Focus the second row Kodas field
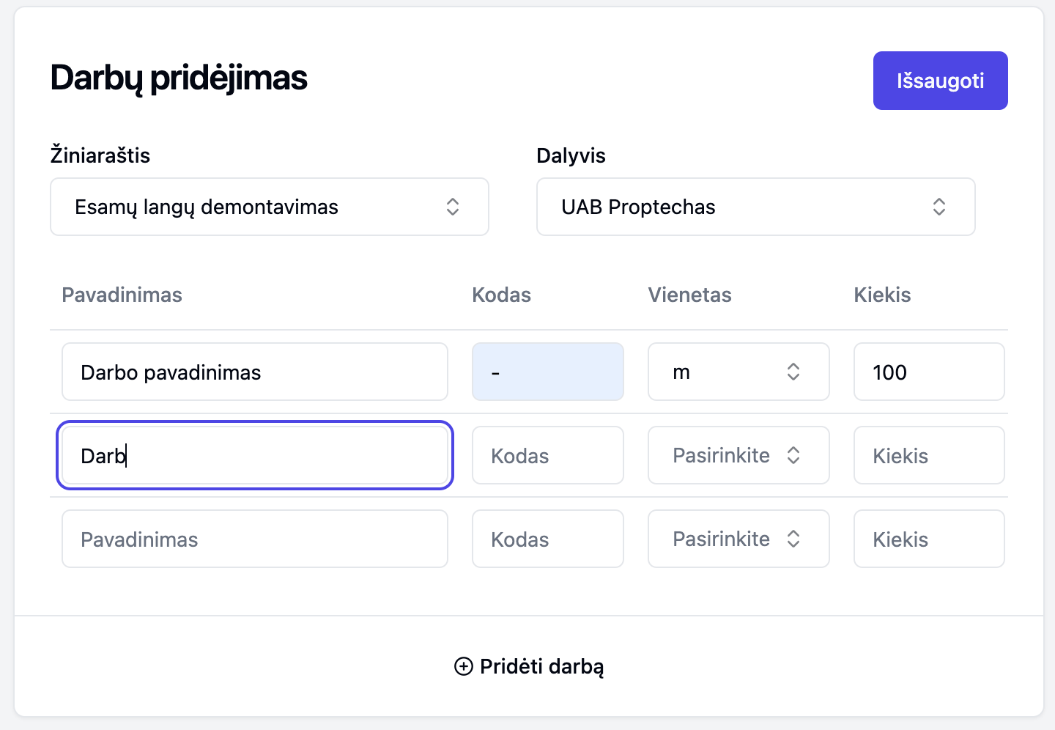Viewport: 1055px width, 730px height. coord(547,456)
